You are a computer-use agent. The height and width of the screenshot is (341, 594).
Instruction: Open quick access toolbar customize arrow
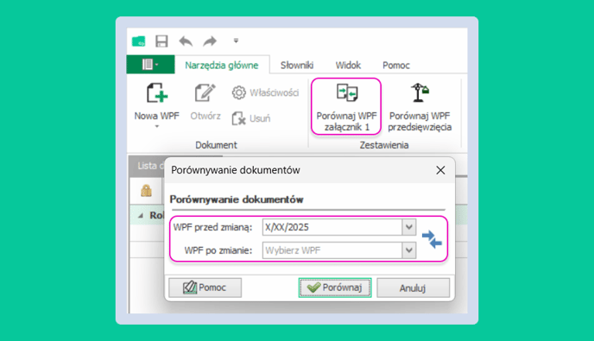tap(236, 41)
